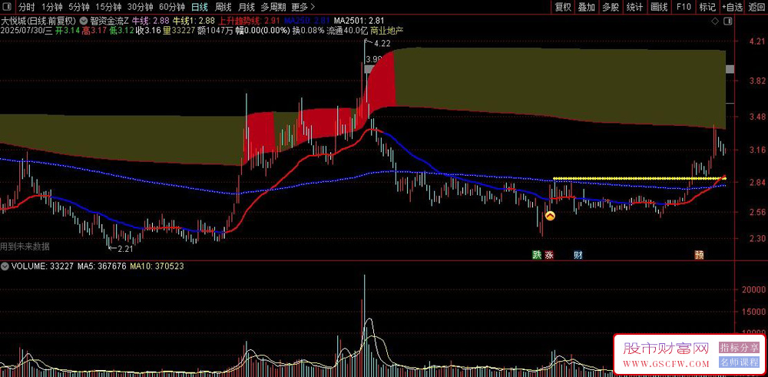
Task: Click the 用到未来数据 notice text
Action: click(x=25, y=246)
